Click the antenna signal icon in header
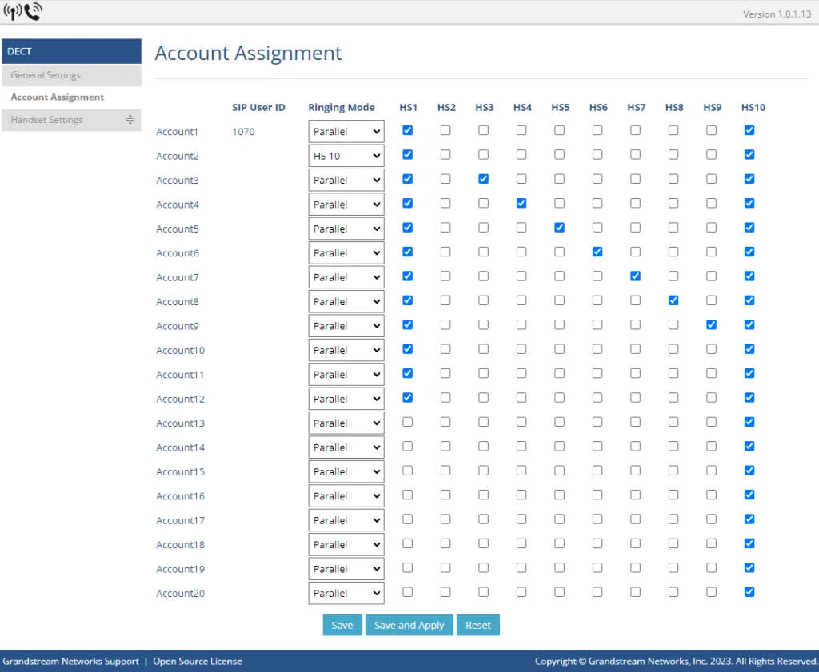 [x=13, y=11]
